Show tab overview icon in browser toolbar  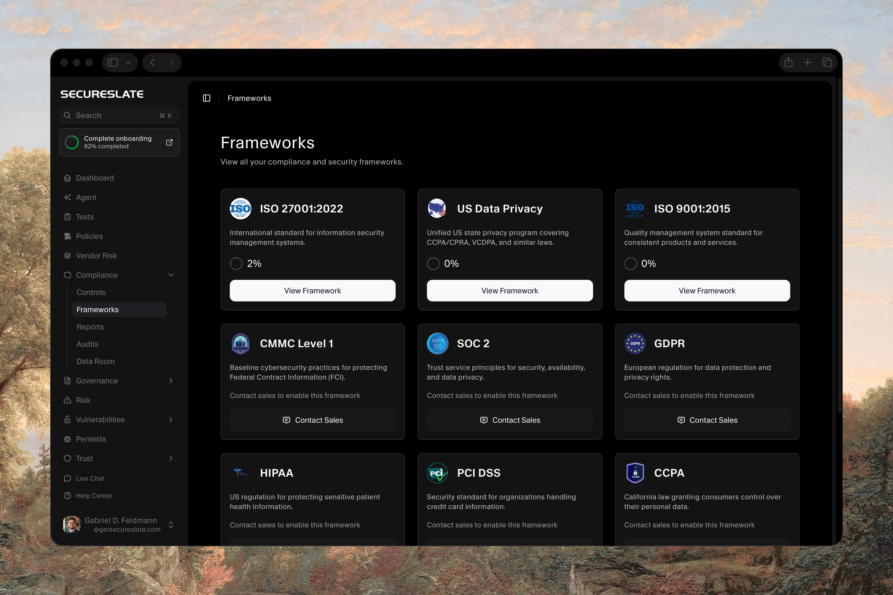(827, 62)
